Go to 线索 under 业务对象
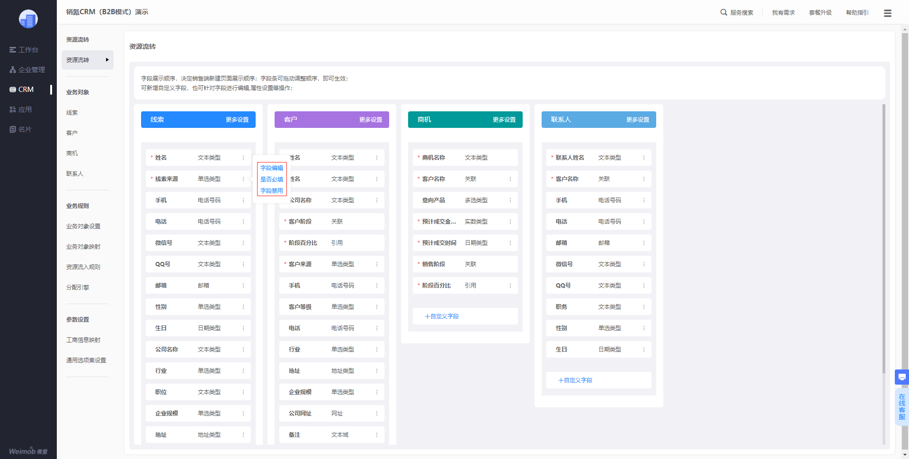 [72, 113]
